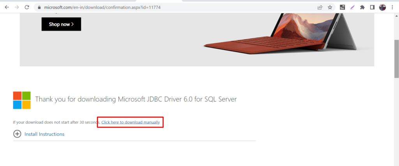
Task: Click the forward navigation arrow
Action: click(17, 7)
